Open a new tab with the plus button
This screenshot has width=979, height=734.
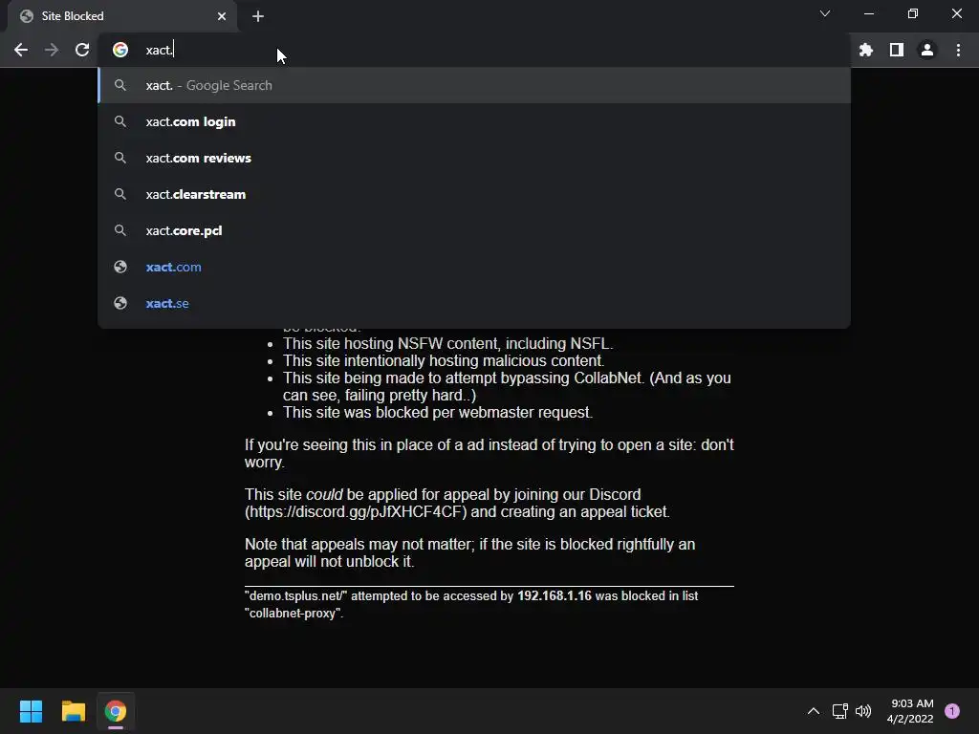258,16
